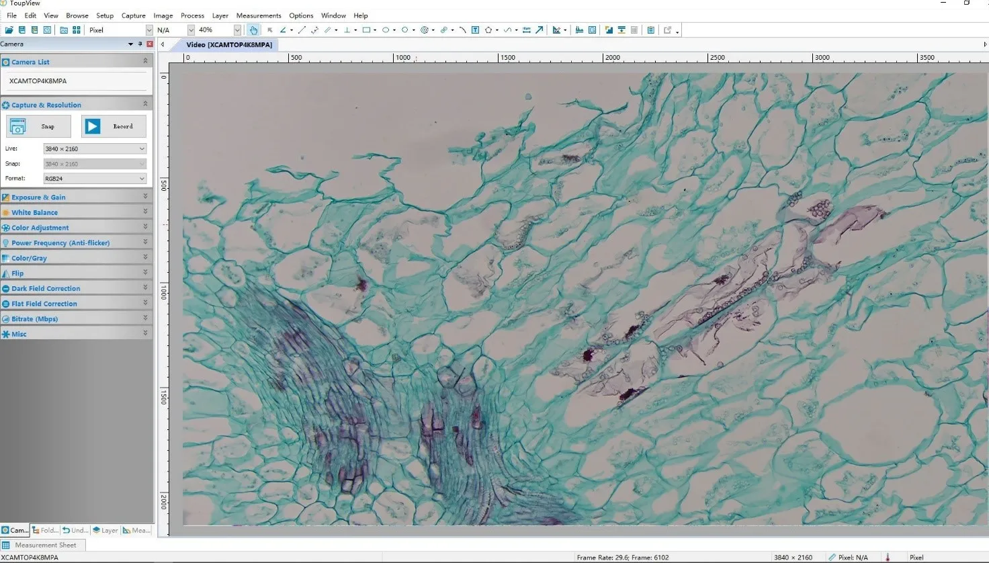
Task: Select the Parallel lines measurement tool
Action: [x=327, y=30]
